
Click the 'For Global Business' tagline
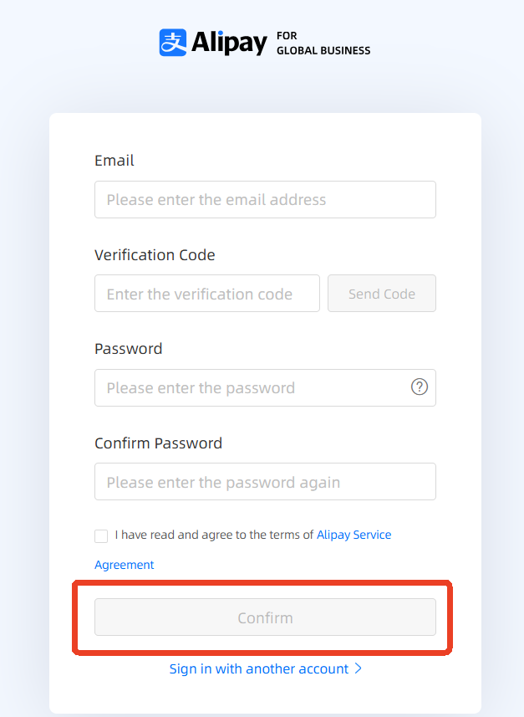click(x=323, y=44)
